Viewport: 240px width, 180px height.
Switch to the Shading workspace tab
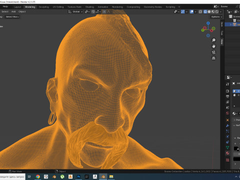tap(89, 7)
